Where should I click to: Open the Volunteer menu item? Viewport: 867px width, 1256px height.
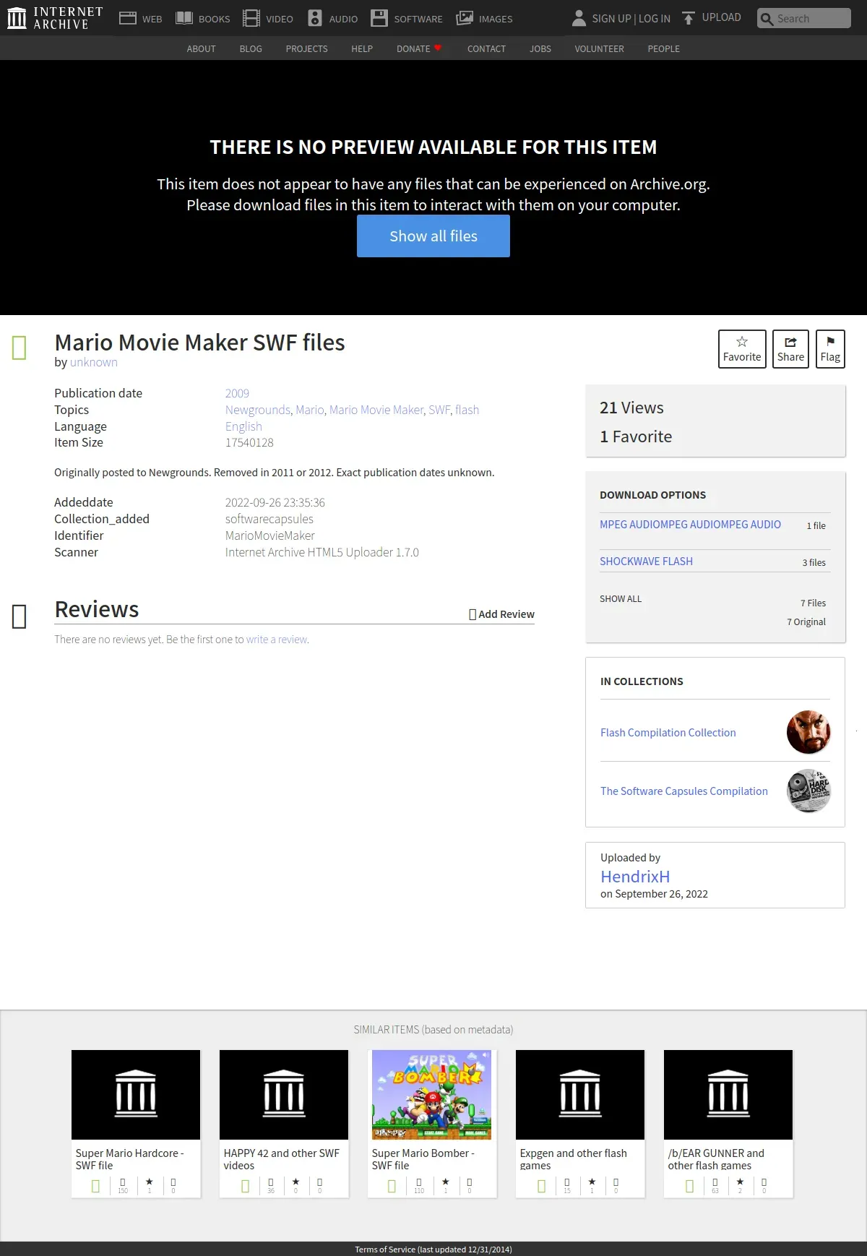(599, 48)
